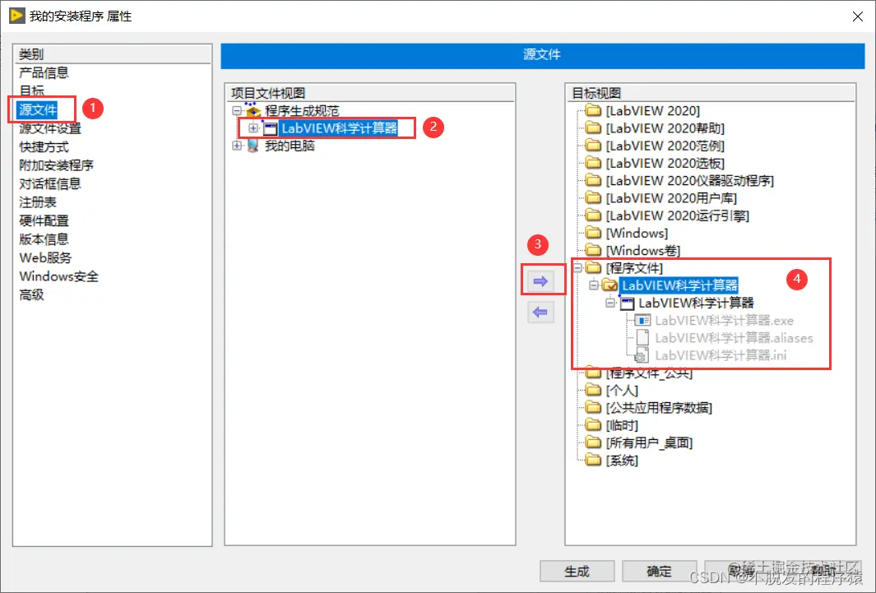
Task: Click the 确定 button
Action: pyautogui.click(x=659, y=572)
